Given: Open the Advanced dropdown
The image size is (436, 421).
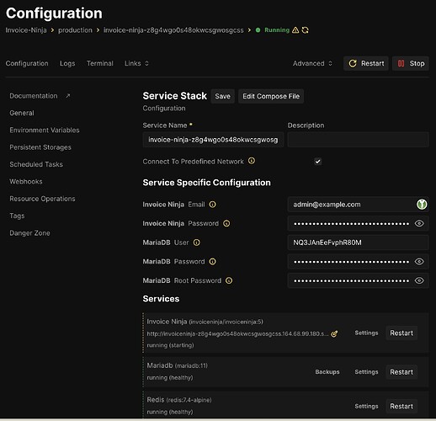Looking at the screenshot, I should click(x=312, y=63).
